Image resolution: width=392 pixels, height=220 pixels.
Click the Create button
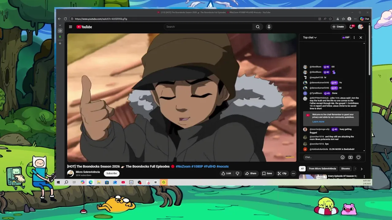(x=338, y=27)
